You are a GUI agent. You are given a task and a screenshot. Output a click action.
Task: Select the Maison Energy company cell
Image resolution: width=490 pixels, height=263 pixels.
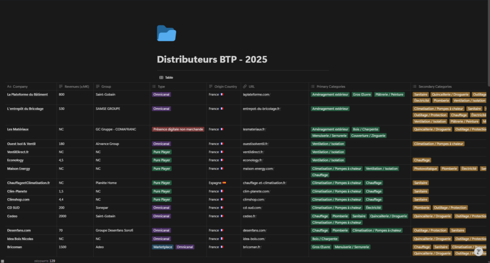[31, 172]
